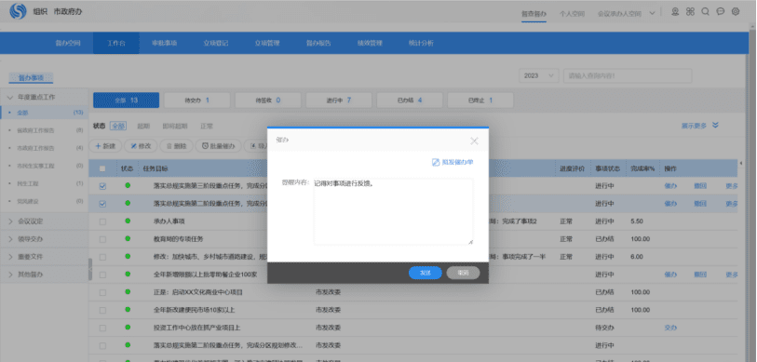Filter by 进行中 7 status card
This screenshot has width=757, height=362.
tap(339, 100)
